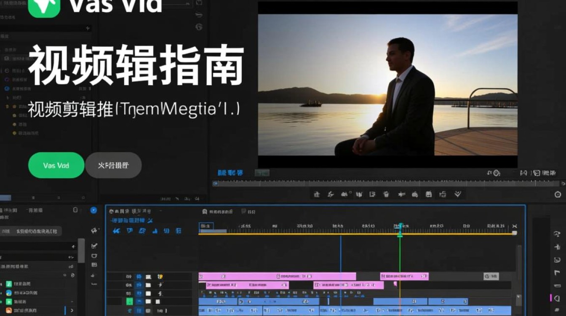Toggle the white square in the second track header

click(x=148, y=285)
